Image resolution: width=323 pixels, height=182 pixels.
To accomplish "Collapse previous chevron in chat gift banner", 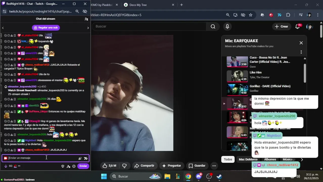I will coord(3,28).
